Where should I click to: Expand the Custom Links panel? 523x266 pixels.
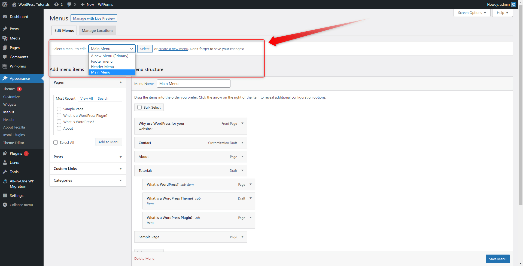pyautogui.click(x=88, y=169)
